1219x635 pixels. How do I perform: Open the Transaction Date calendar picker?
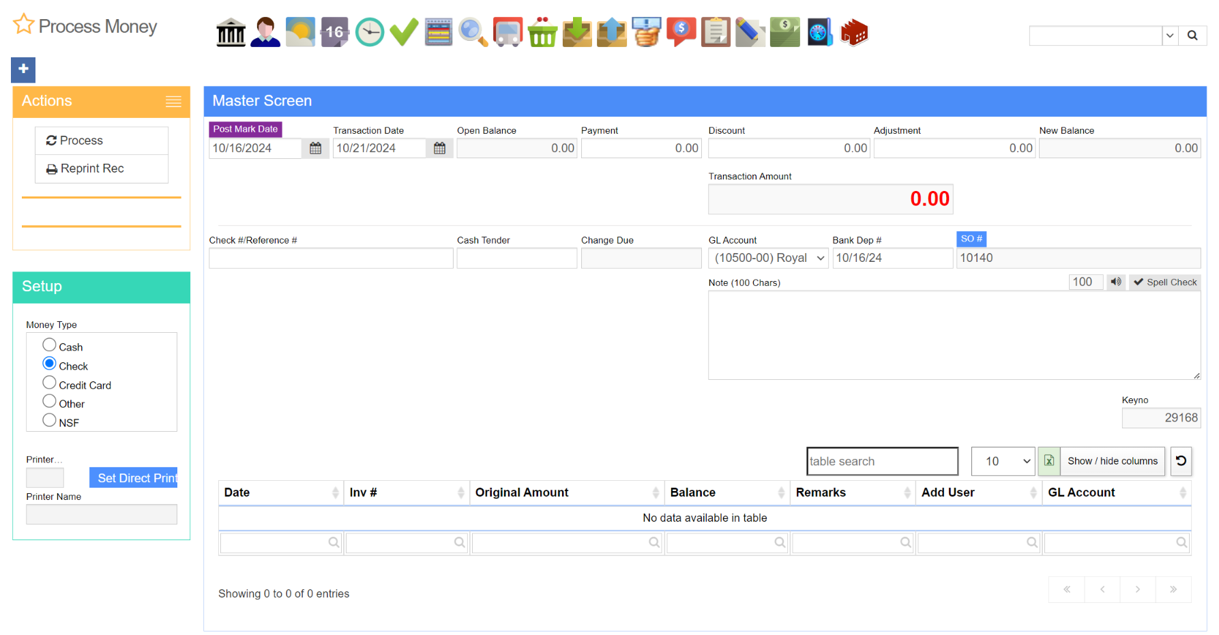pos(439,148)
